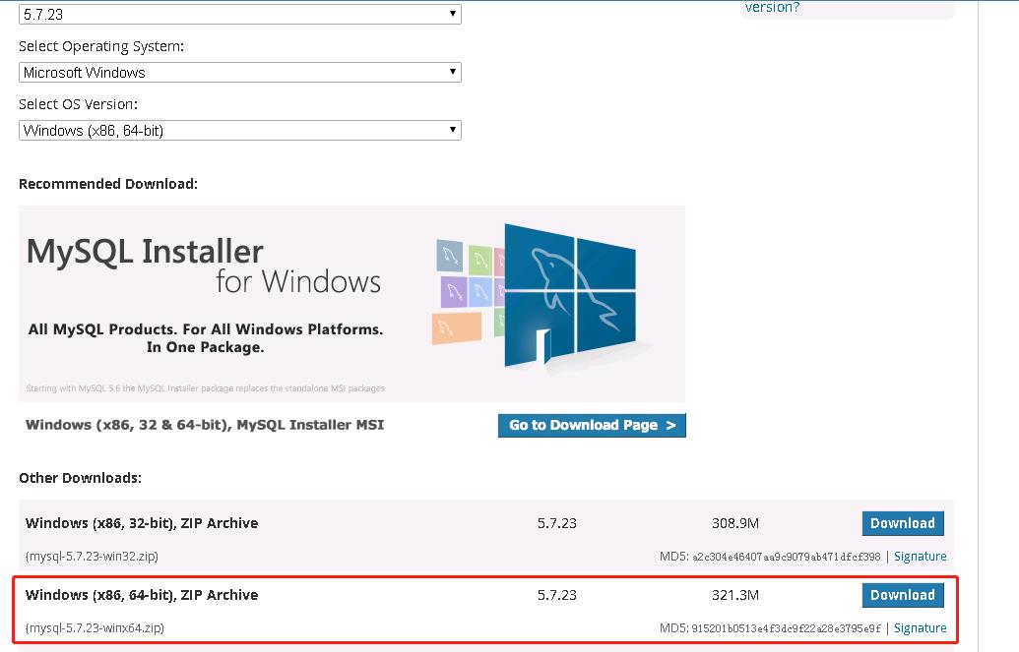Click the Select OS Version label
The width and height of the screenshot is (1019, 652).
[x=78, y=104]
